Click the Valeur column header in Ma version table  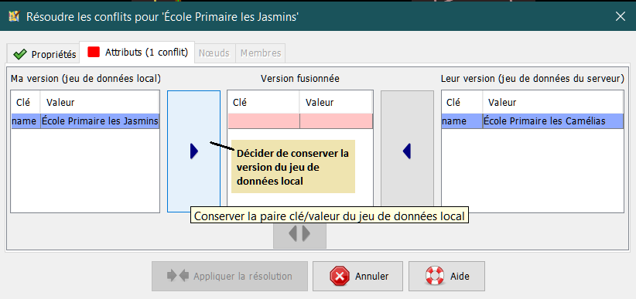[x=100, y=102]
